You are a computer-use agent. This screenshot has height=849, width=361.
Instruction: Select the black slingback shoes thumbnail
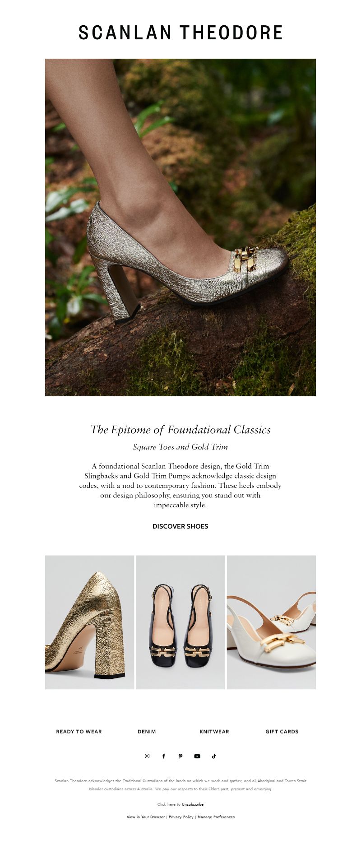tap(180, 622)
